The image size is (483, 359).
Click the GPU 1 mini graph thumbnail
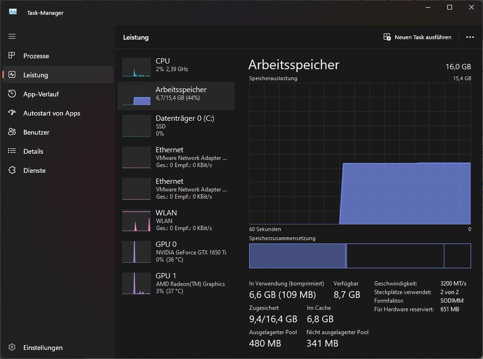click(x=136, y=284)
